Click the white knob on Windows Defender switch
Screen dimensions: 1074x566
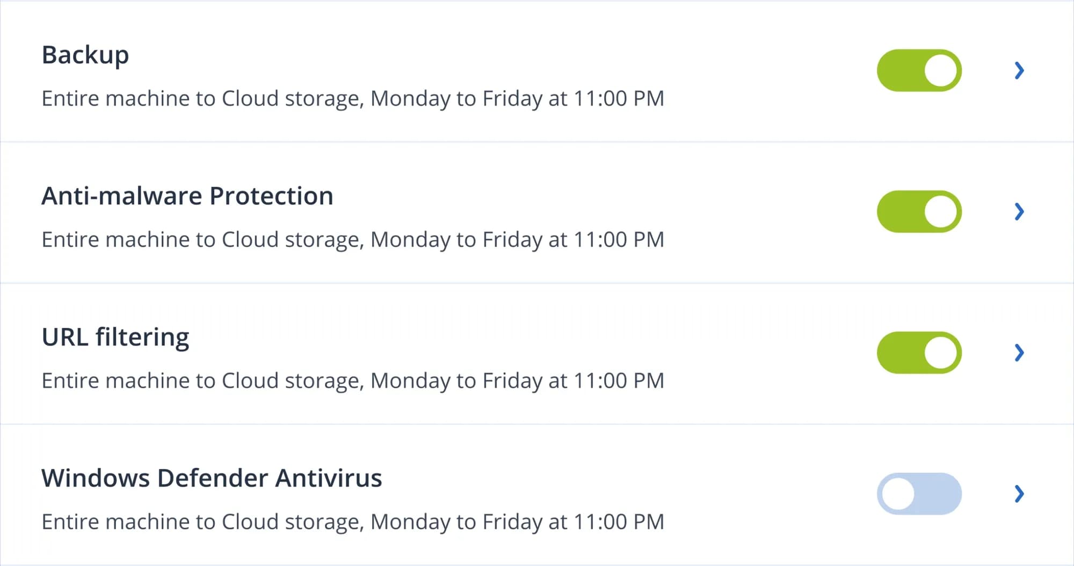point(898,494)
